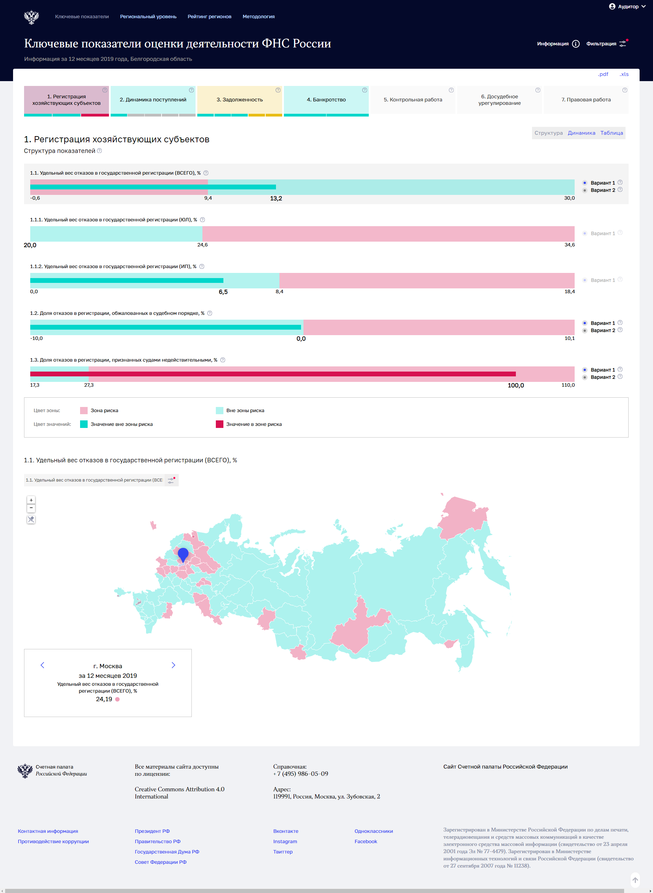Click the 1.3 indicator red value bar
Viewport: 653px width, 893px height.
273,374
